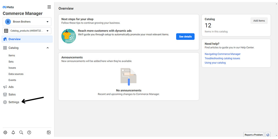Click the paint roller announcements illustration
The height and width of the screenshot is (139, 278).
(129, 77)
